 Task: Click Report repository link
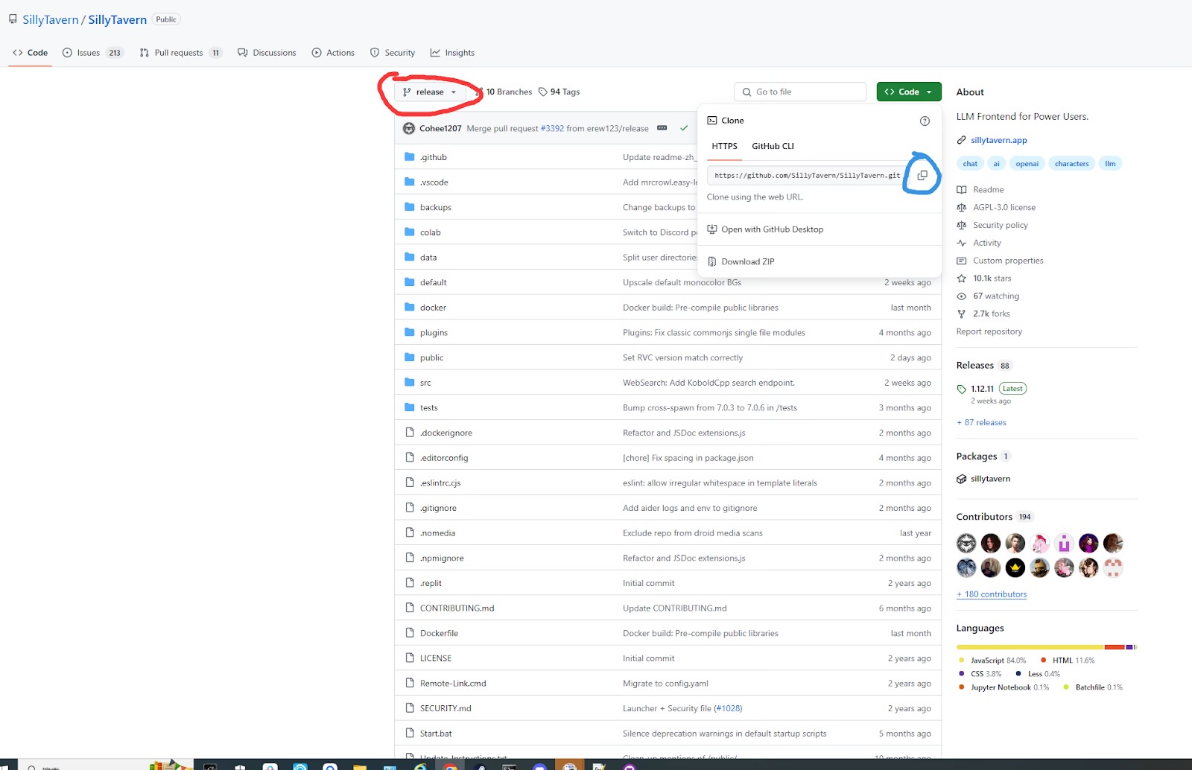coord(989,331)
